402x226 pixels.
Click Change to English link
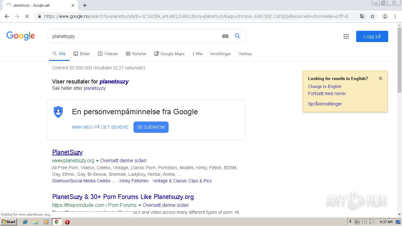pyautogui.click(x=325, y=86)
